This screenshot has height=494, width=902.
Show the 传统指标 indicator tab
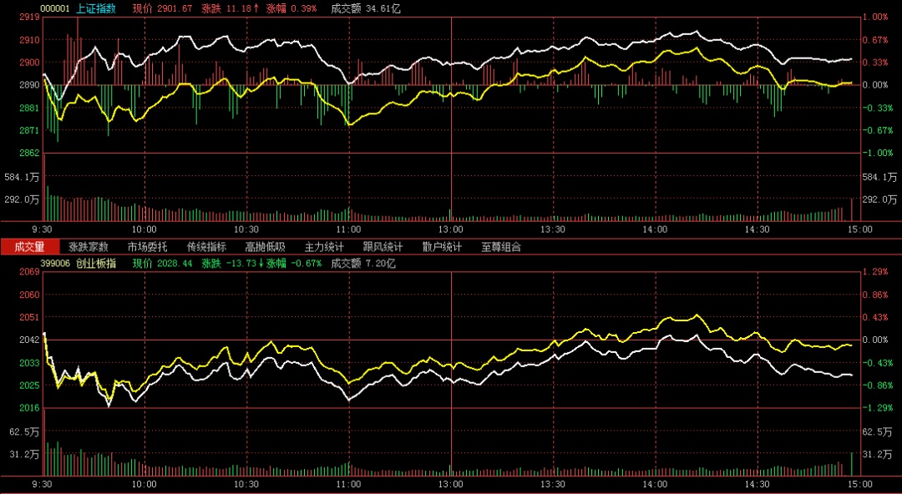pos(206,247)
